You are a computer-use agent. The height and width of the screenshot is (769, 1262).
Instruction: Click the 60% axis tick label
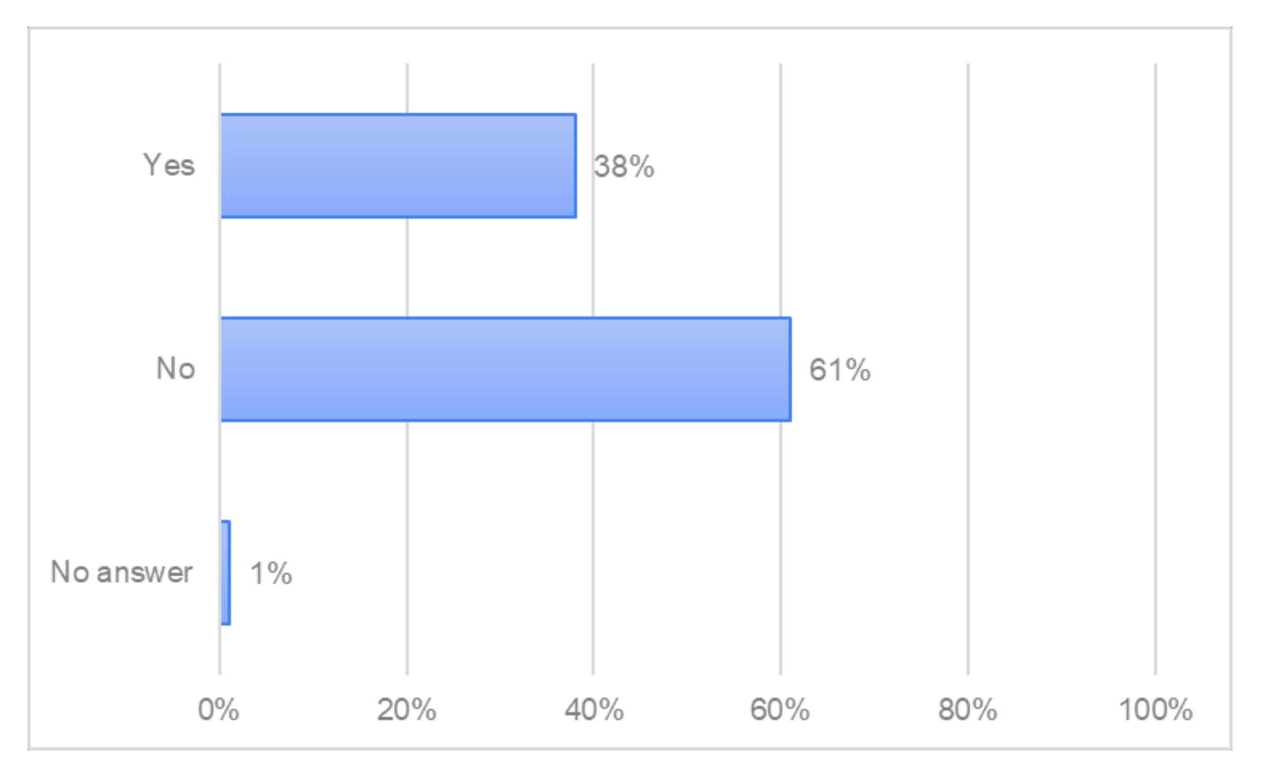point(780,710)
